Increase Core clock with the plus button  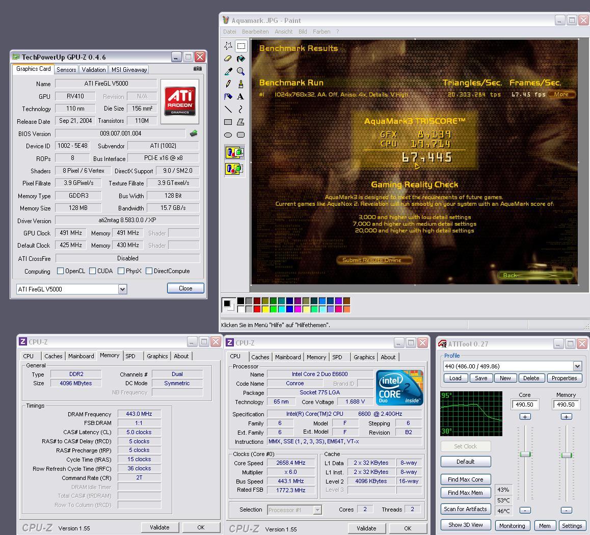tap(525, 416)
